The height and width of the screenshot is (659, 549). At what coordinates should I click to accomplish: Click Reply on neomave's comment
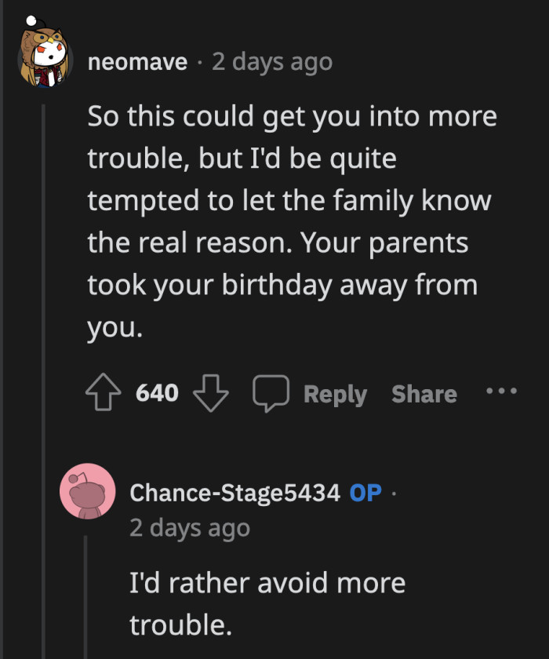click(335, 394)
